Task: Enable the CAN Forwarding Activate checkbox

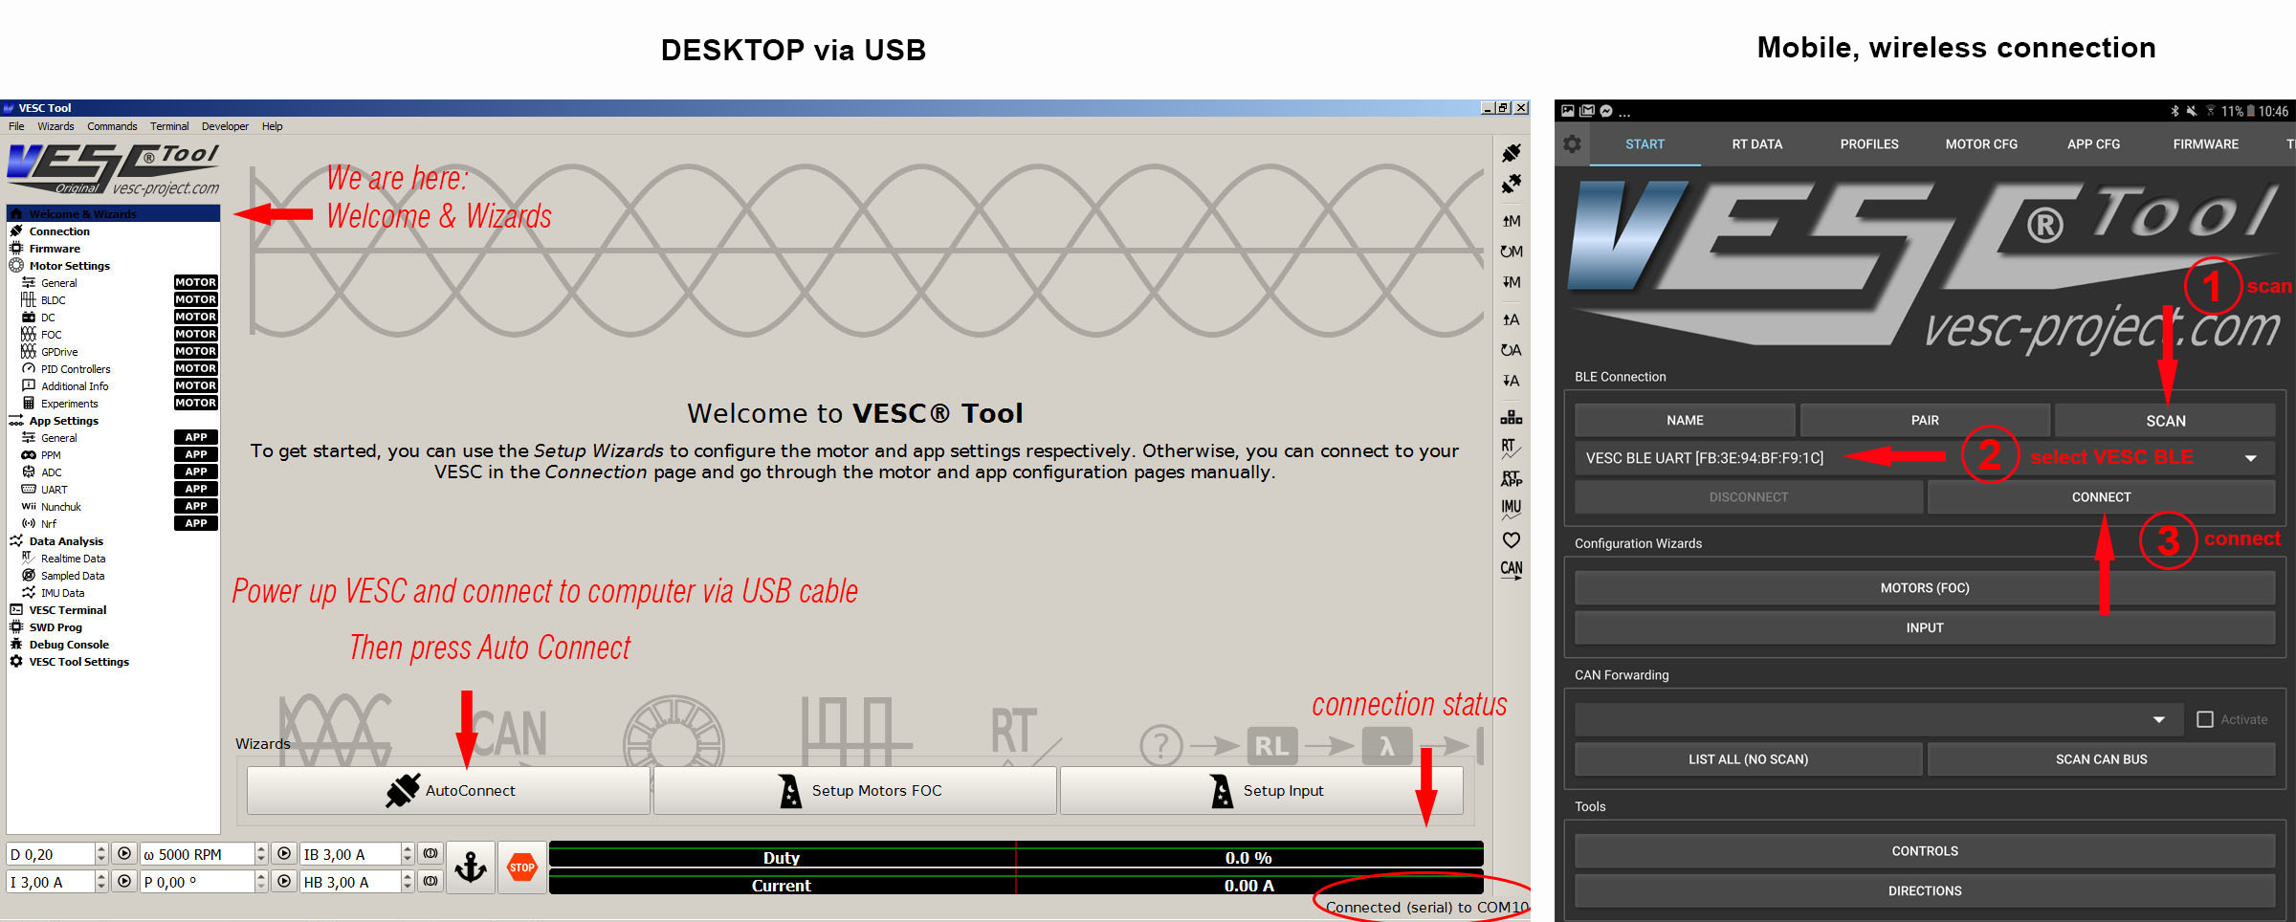Action: (x=2205, y=719)
